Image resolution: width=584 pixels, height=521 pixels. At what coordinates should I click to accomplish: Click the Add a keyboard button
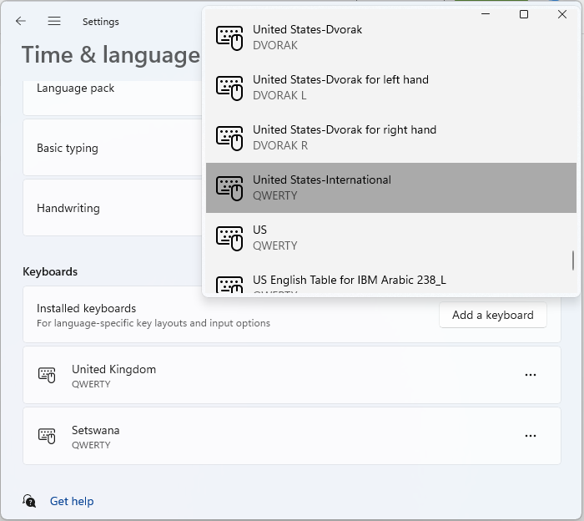(492, 315)
